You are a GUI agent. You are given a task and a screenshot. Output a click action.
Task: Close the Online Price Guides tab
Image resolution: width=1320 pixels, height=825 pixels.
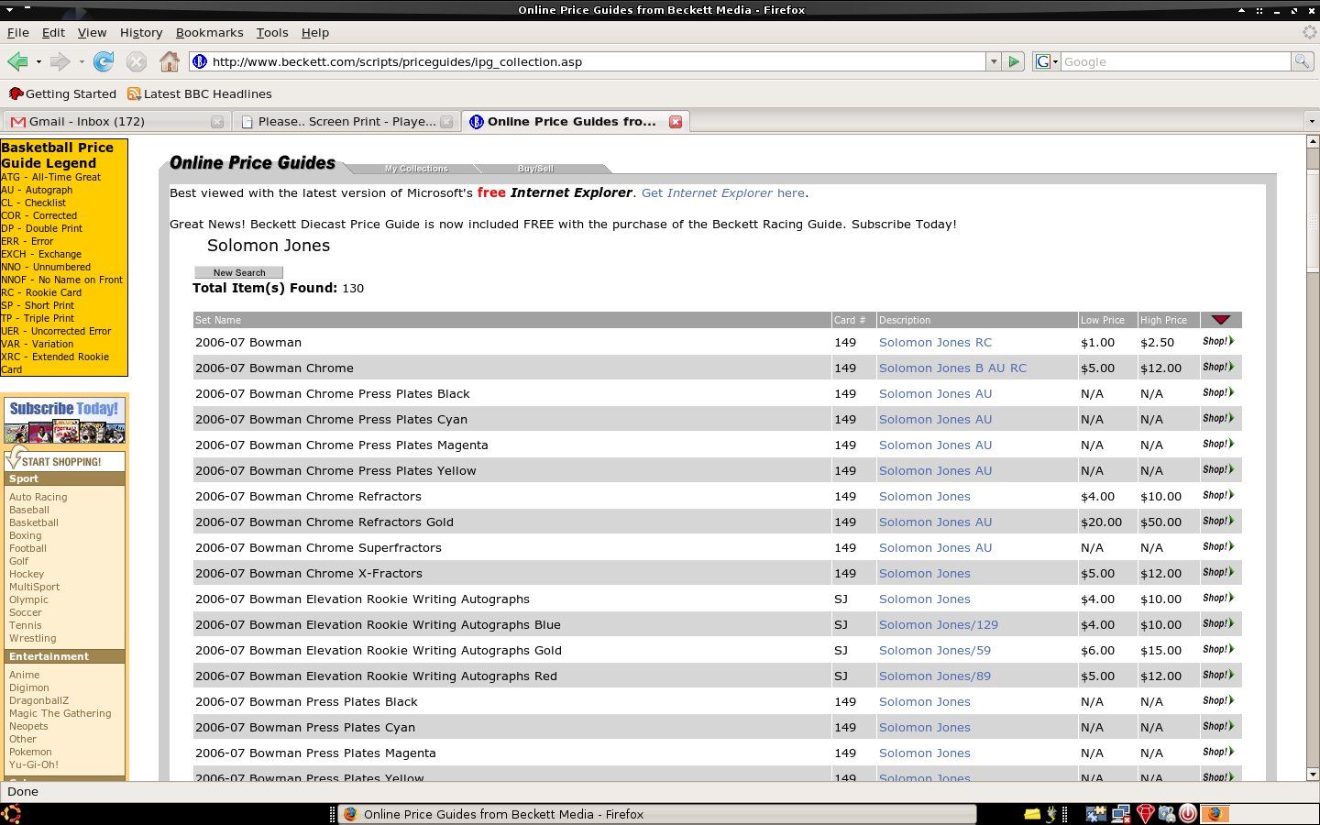(x=676, y=121)
